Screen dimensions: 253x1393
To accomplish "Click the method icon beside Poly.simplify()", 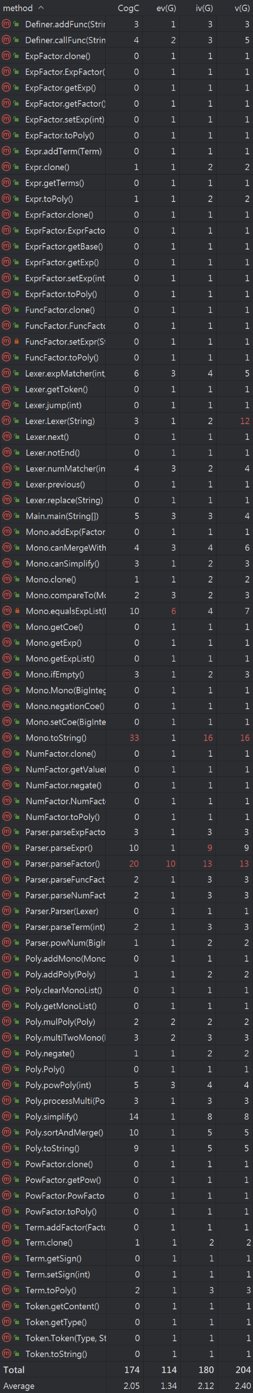I will [x=6, y=1117].
